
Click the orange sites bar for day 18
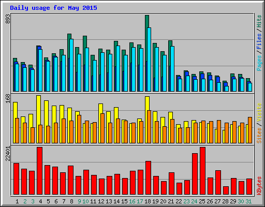[x=149, y=127]
